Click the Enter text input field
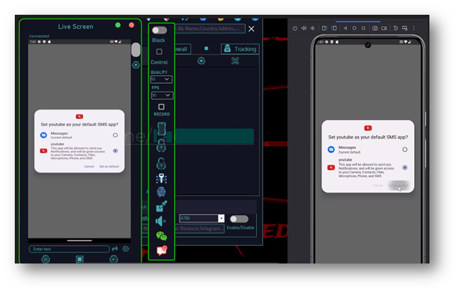This screenshot has width=459, height=293. pos(69,249)
